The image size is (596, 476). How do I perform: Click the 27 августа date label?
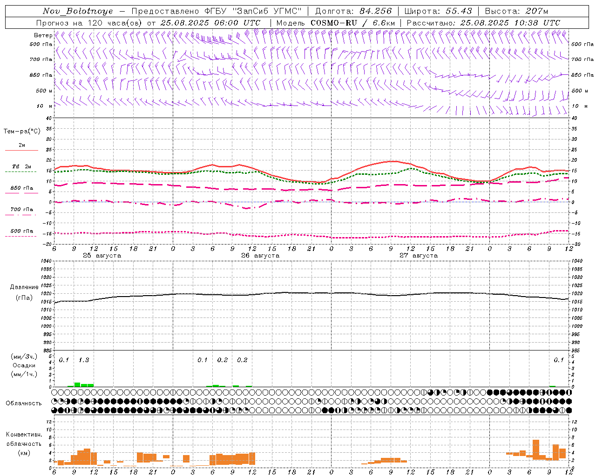pyautogui.click(x=419, y=256)
